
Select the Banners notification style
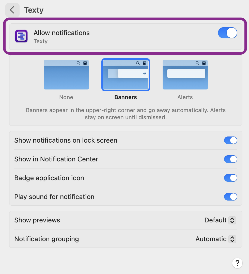pos(126,75)
